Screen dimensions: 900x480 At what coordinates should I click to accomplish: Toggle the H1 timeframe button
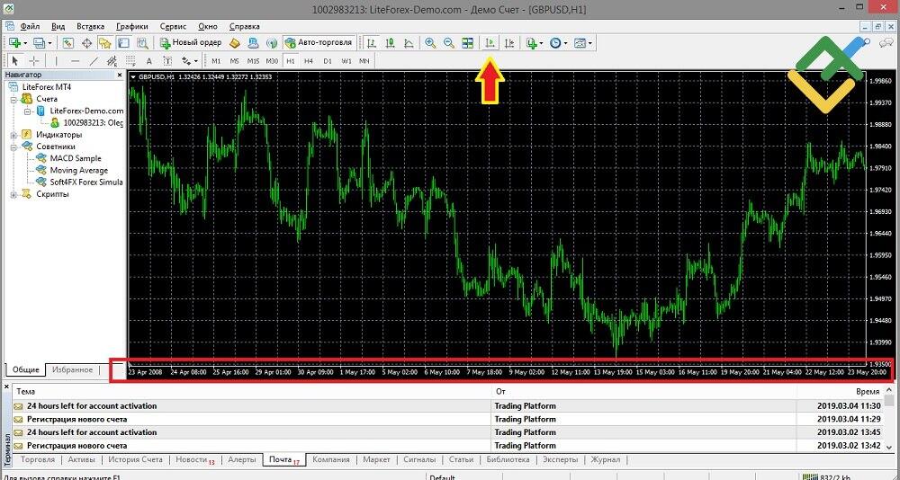(291, 61)
